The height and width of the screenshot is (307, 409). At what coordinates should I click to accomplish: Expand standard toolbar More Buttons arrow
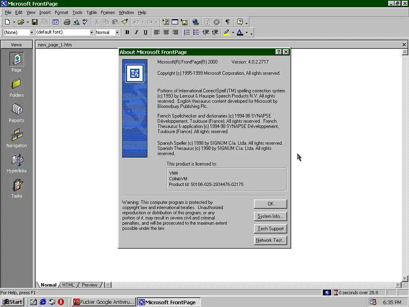coord(247,23)
